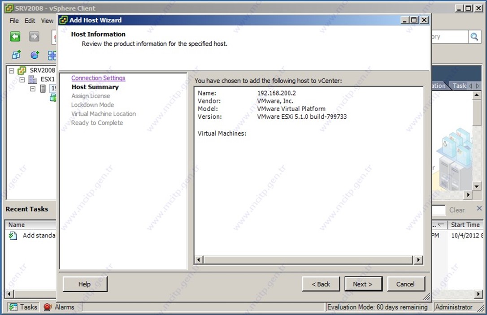Click right arrow of host summary scrollbar
This screenshot has height=315, width=487.
click(x=418, y=260)
